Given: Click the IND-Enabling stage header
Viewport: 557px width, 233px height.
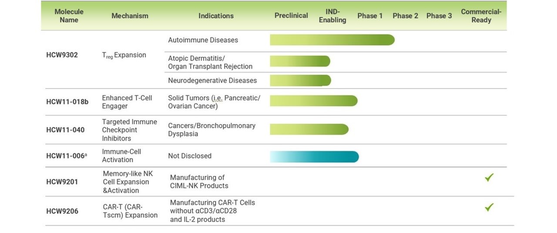Looking at the screenshot, I should coord(332,16).
